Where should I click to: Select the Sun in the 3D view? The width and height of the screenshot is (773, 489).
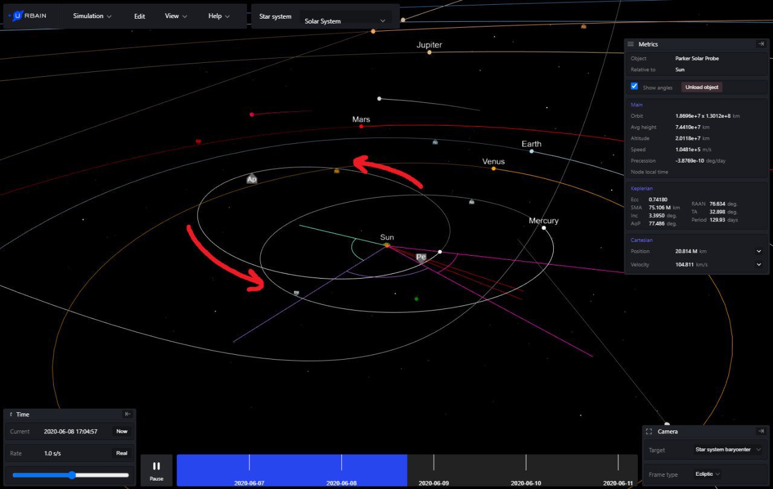(387, 245)
